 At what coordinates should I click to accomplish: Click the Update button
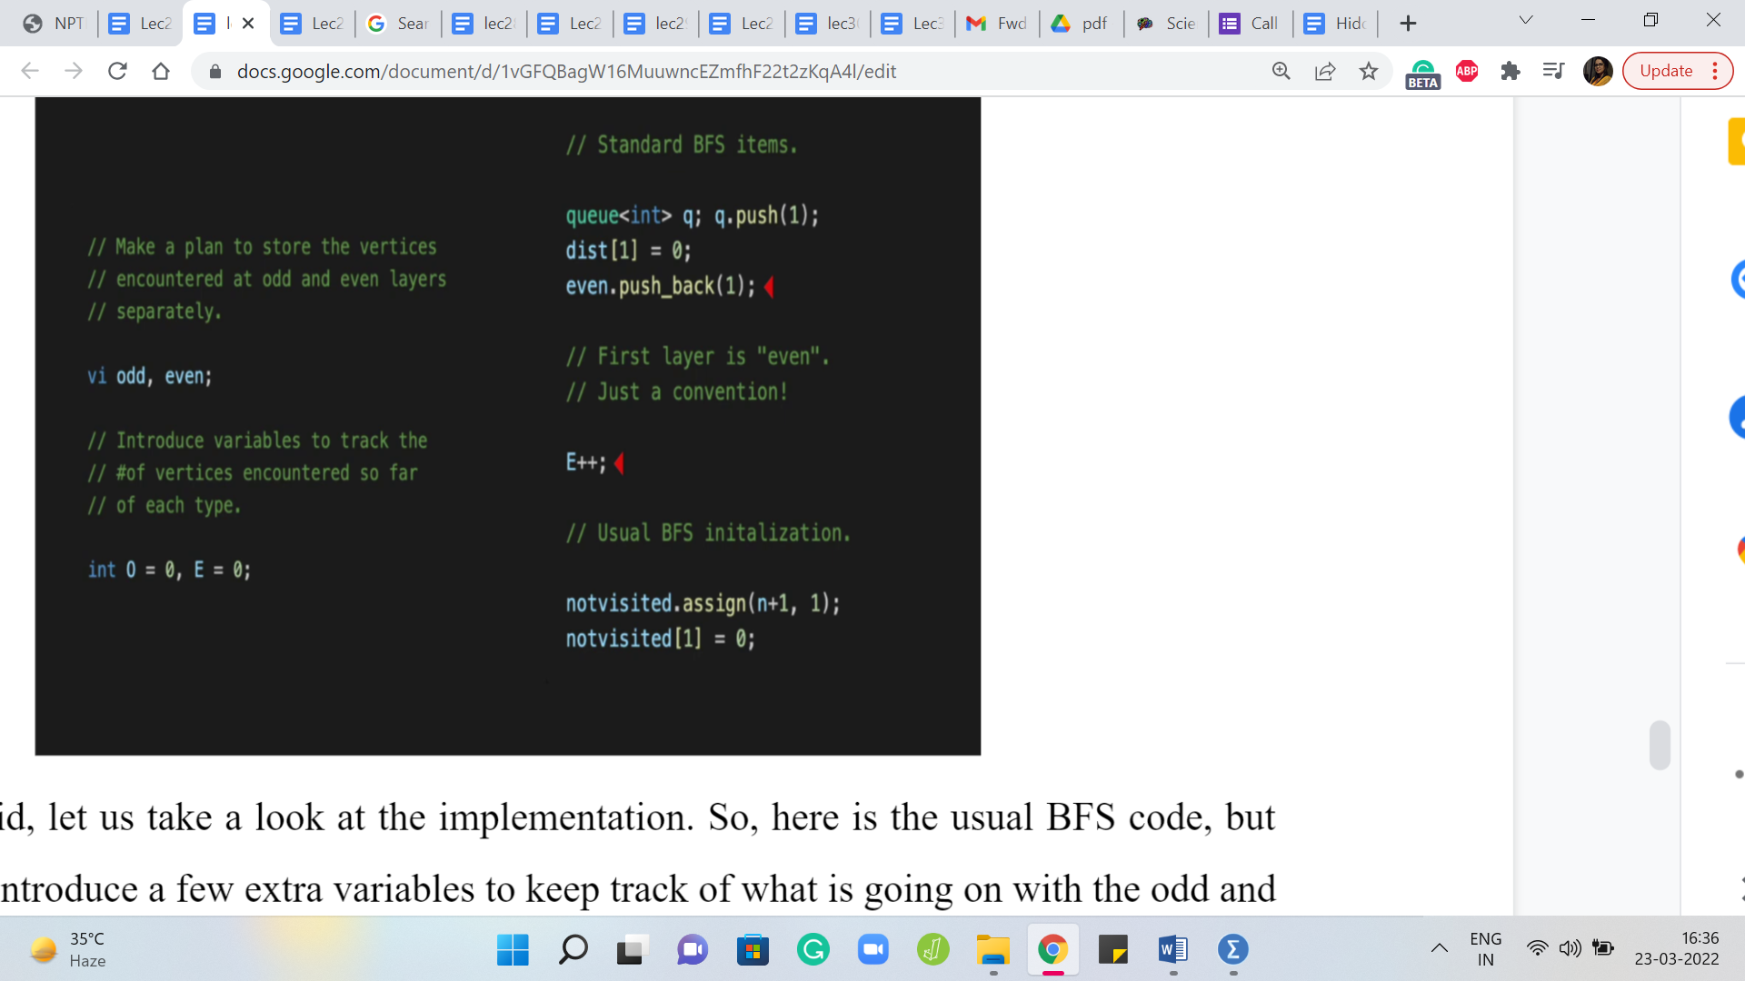pos(1666,71)
